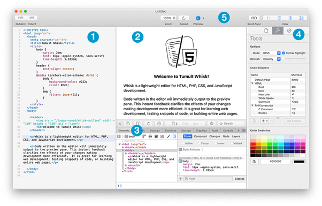Show the code editor view (braces icon)

[x=269, y=18]
